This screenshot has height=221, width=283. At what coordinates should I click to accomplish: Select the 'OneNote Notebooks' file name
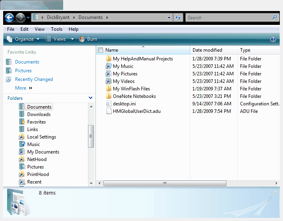[135, 96]
